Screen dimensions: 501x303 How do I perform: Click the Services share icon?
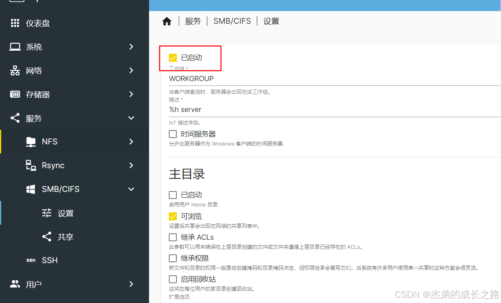[15, 118]
